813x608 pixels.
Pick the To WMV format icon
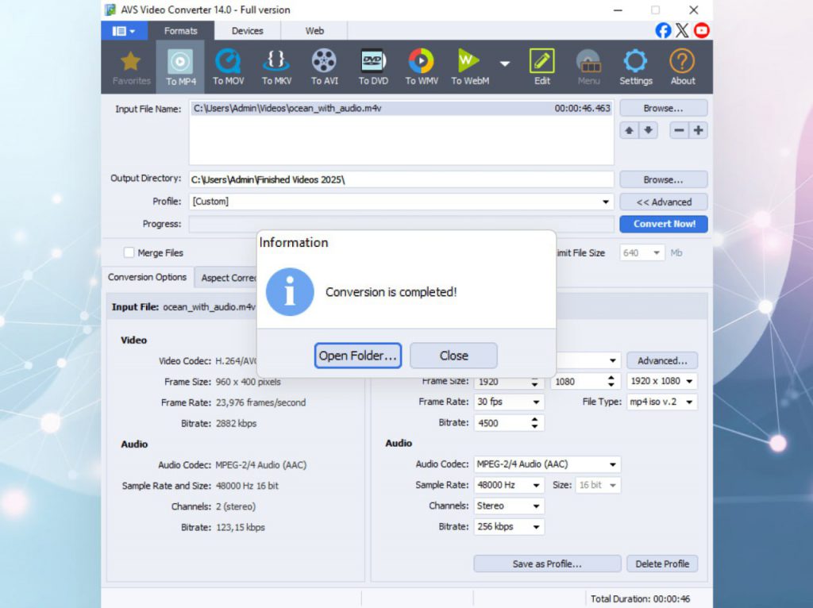click(421, 67)
